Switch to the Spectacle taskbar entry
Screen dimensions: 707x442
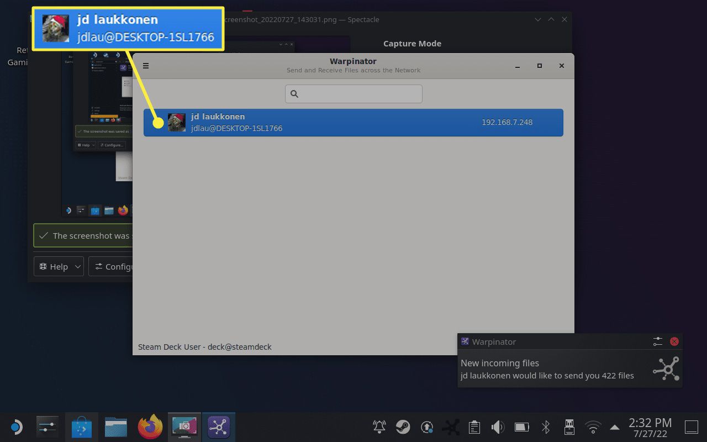184,427
